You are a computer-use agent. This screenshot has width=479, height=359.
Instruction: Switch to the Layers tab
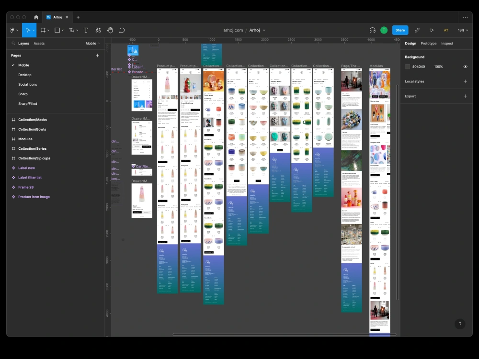tap(23, 44)
